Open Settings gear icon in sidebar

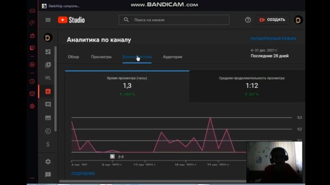tap(48, 161)
